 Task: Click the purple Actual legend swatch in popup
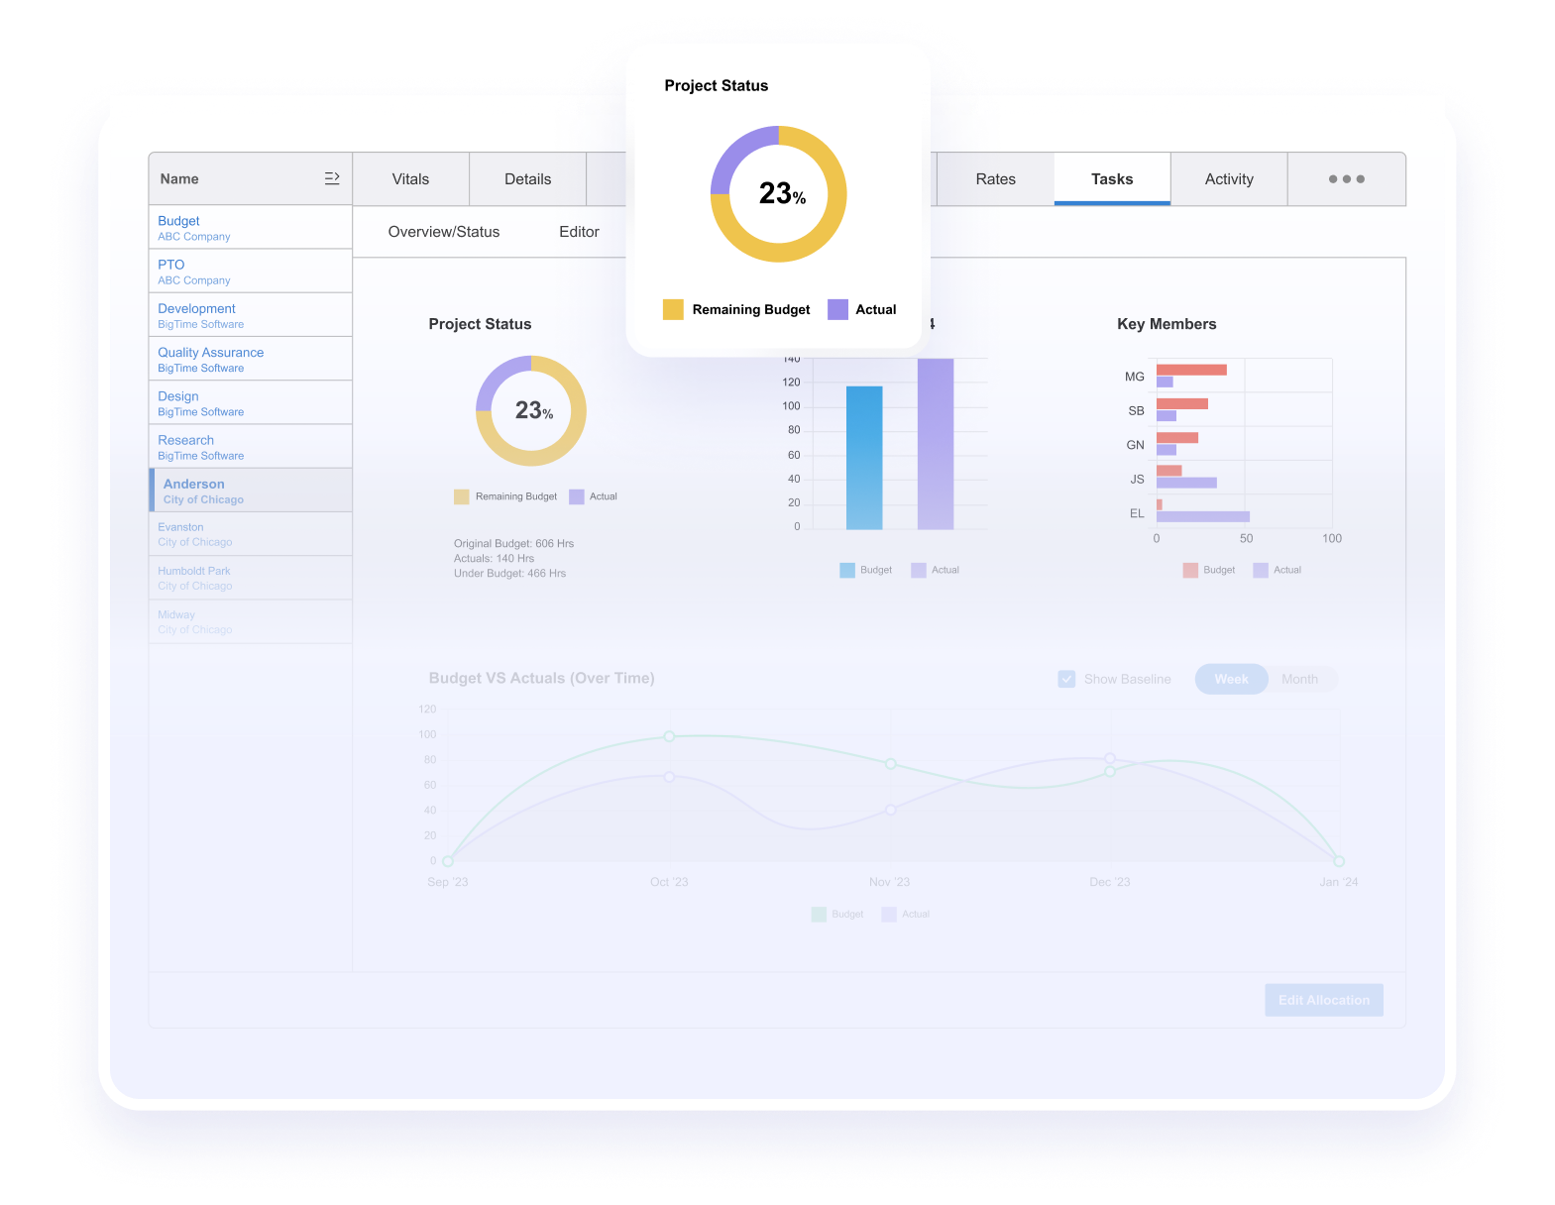(x=837, y=309)
